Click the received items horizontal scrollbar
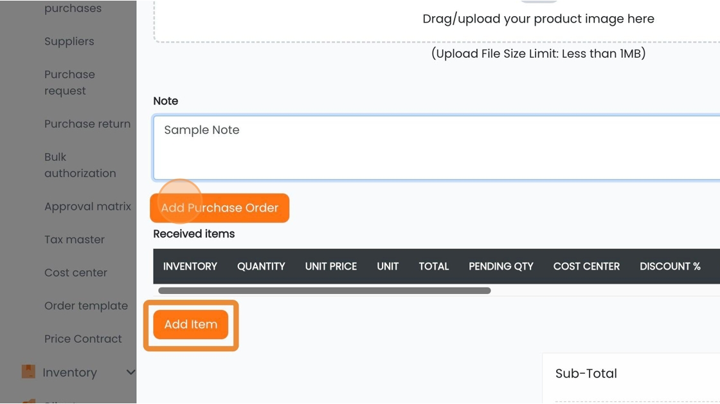Screen dimensions: 720x404 tap(324, 291)
